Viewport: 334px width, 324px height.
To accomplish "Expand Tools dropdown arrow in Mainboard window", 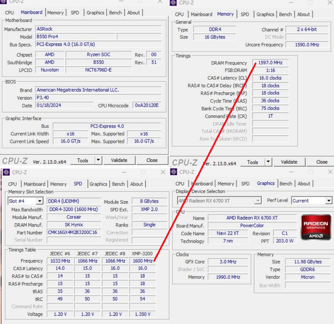I will tap(98, 160).
